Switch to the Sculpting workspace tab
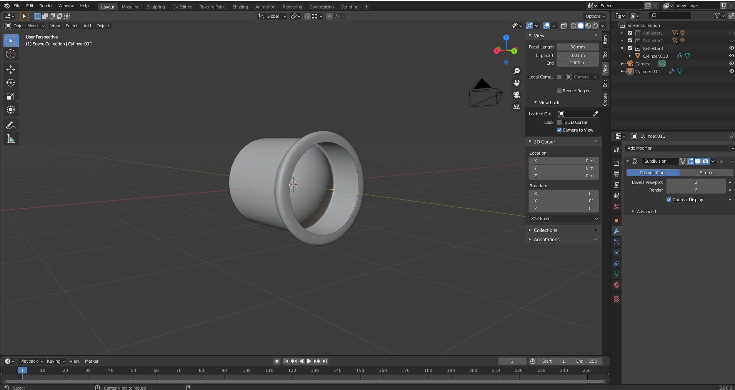 (x=155, y=7)
